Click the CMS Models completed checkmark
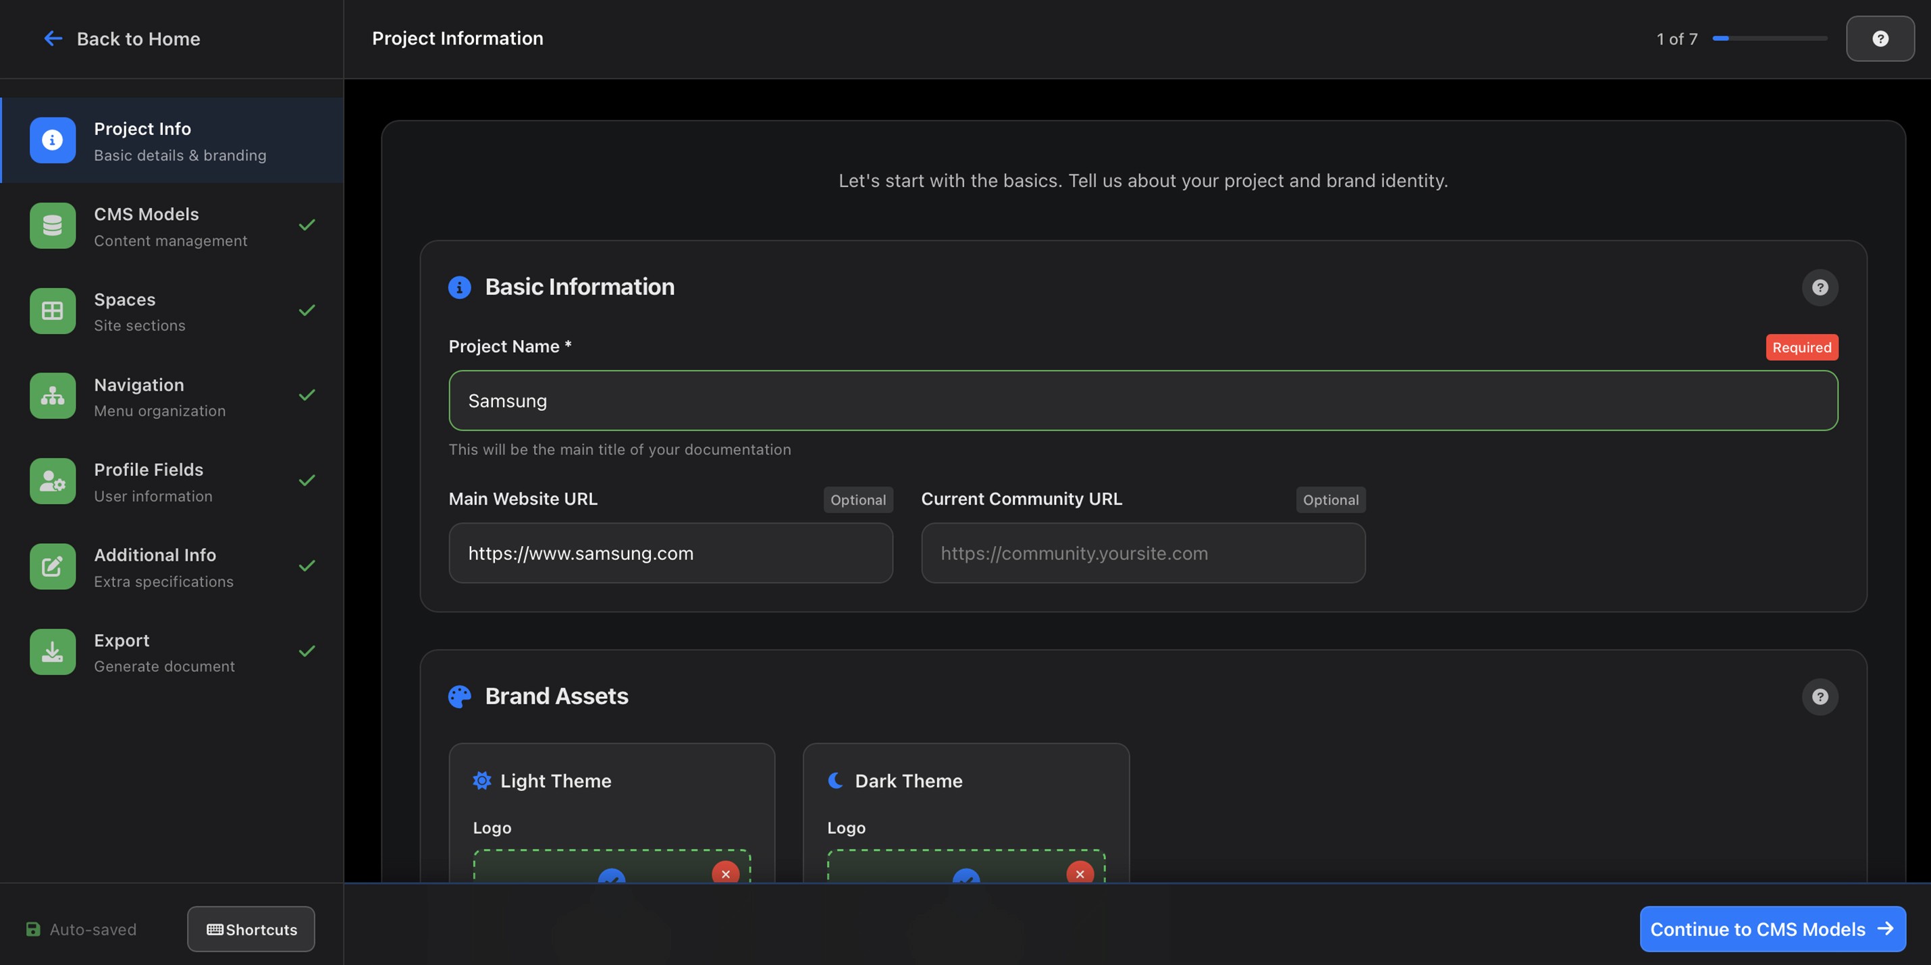Viewport: 1931px width, 965px height. tap(307, 225)
